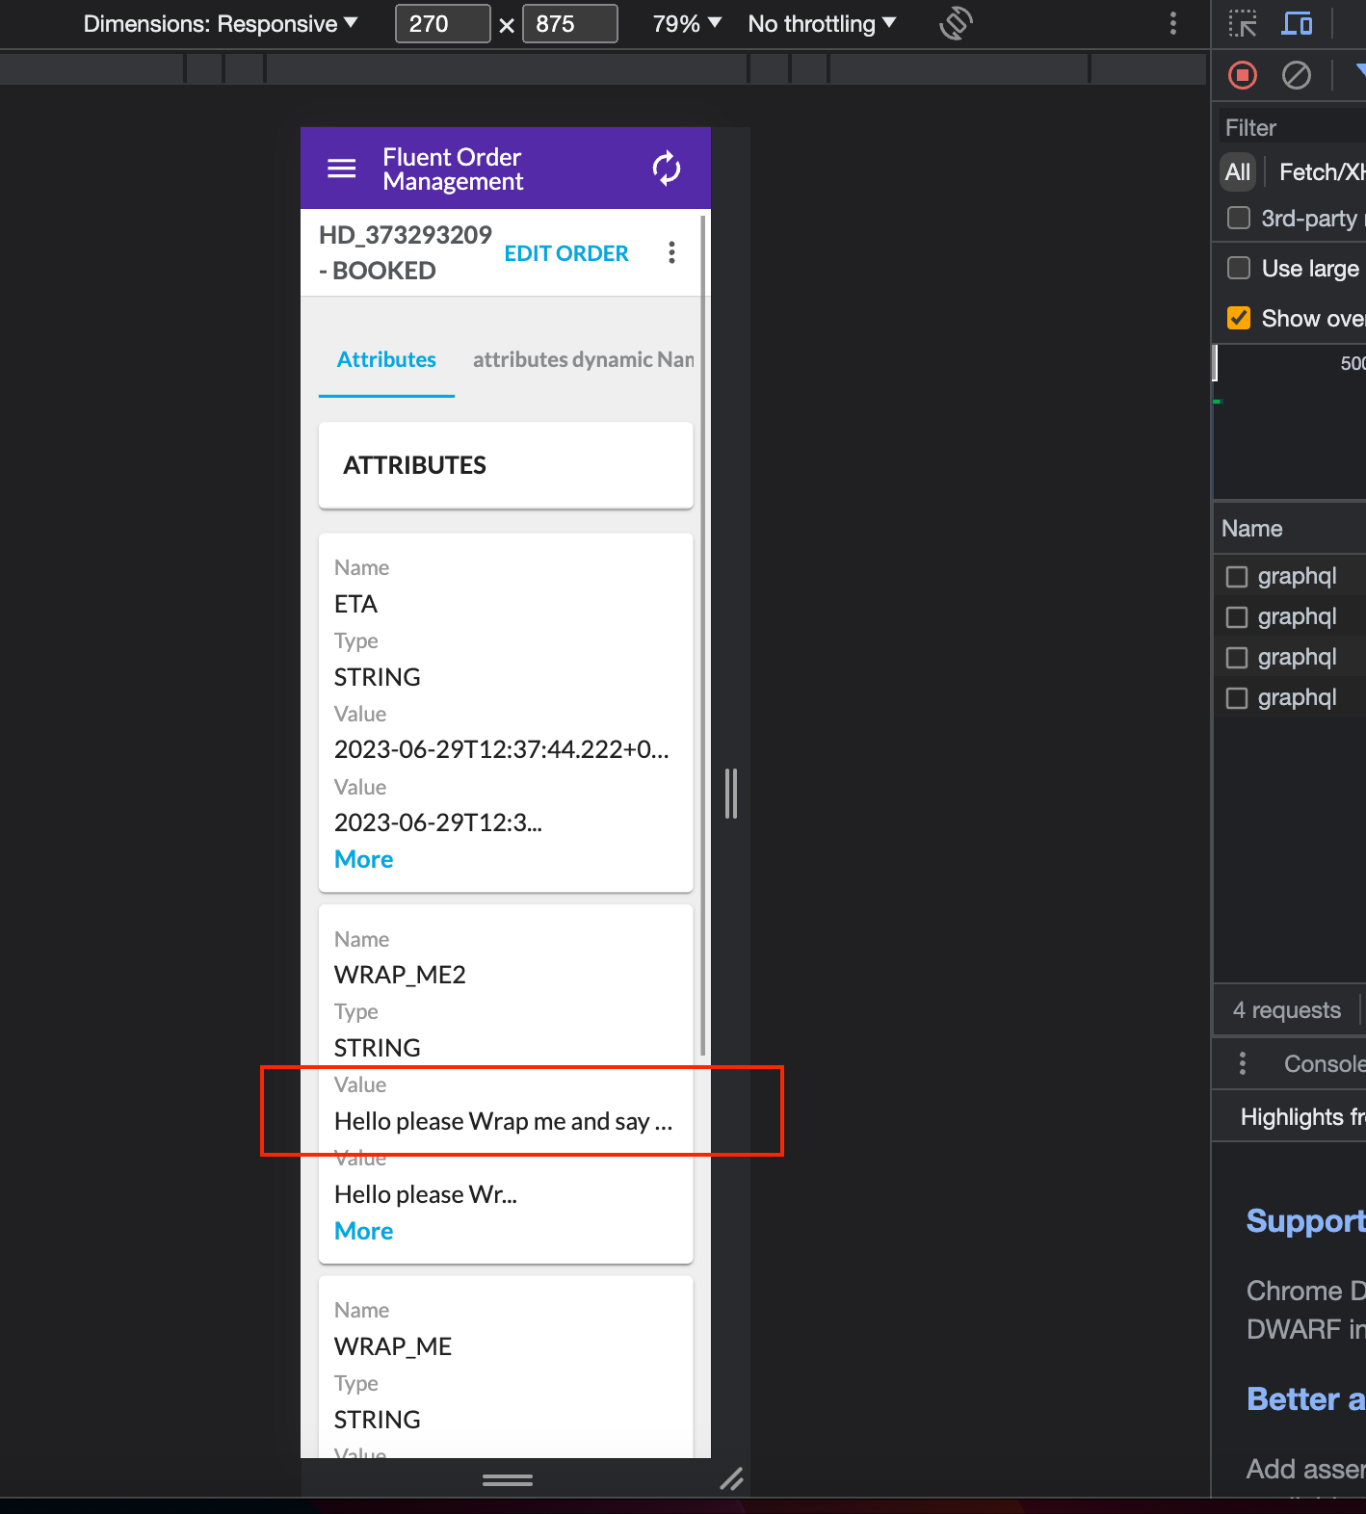The width and height of the screenshot is (1366, 1514).
Task: Enable the 3rd-party requests checkbox
Action: [x=1239, y=219]
